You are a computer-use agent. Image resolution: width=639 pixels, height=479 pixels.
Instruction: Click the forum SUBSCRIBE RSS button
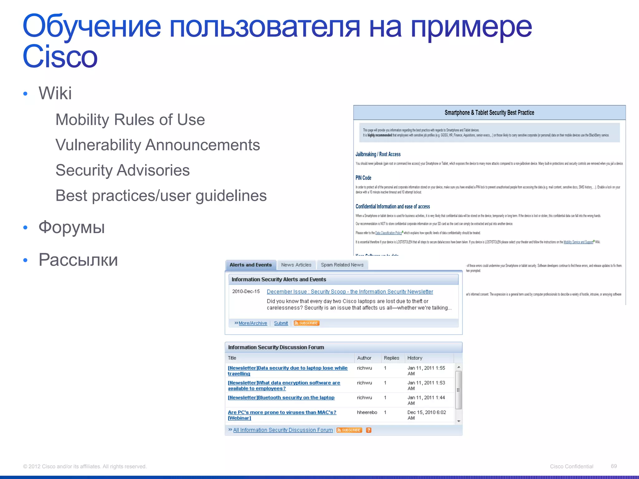tap(349, 430)
